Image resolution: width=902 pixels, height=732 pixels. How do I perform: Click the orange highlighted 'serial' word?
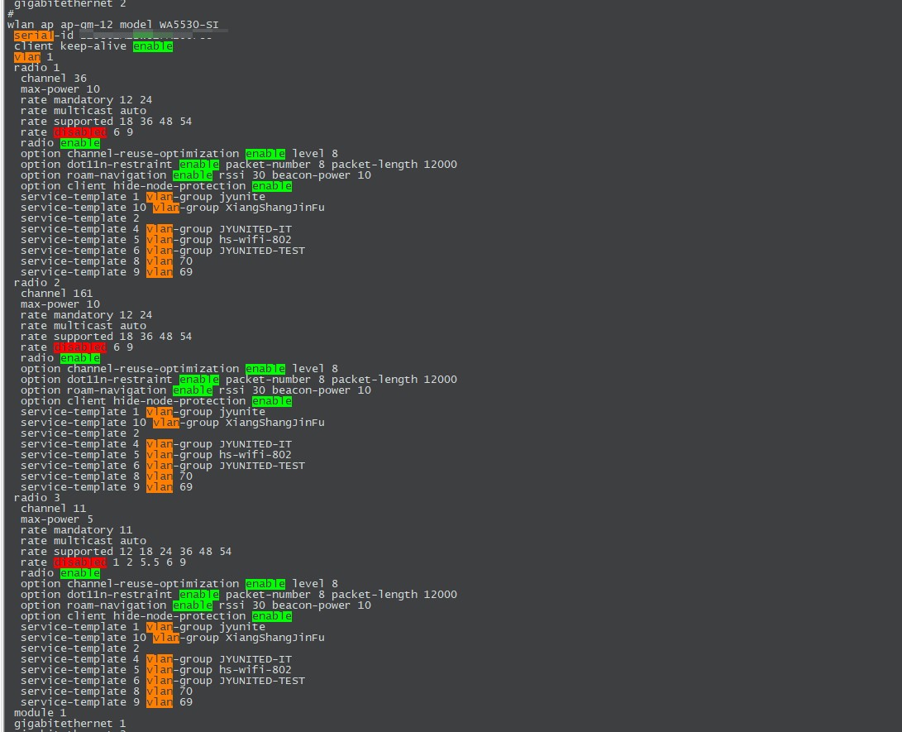(33, 36)
